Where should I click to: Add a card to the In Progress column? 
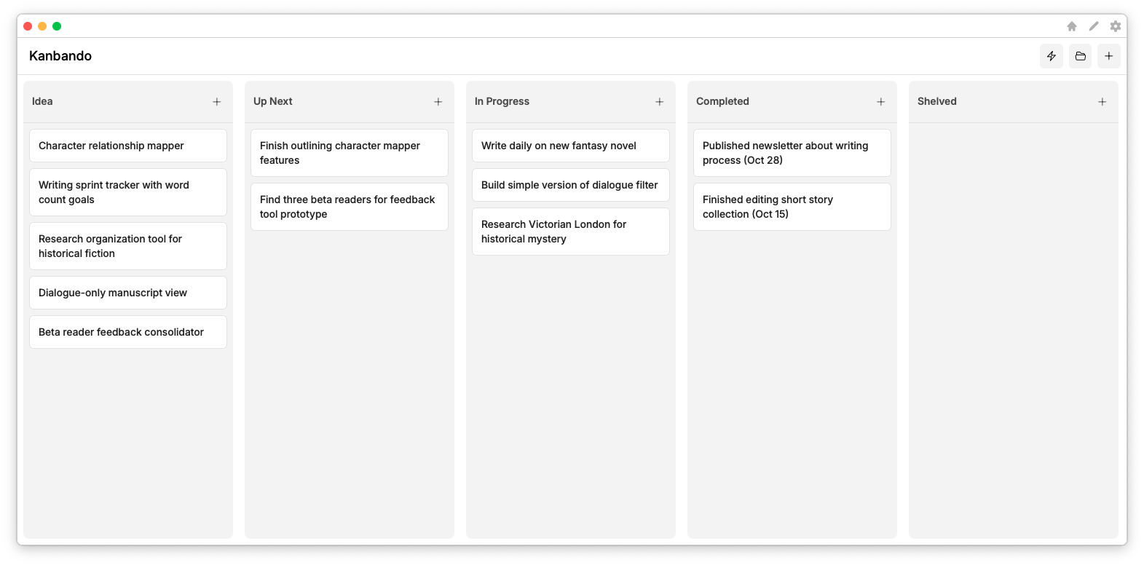pyautogui.click(x=659, y=102)
